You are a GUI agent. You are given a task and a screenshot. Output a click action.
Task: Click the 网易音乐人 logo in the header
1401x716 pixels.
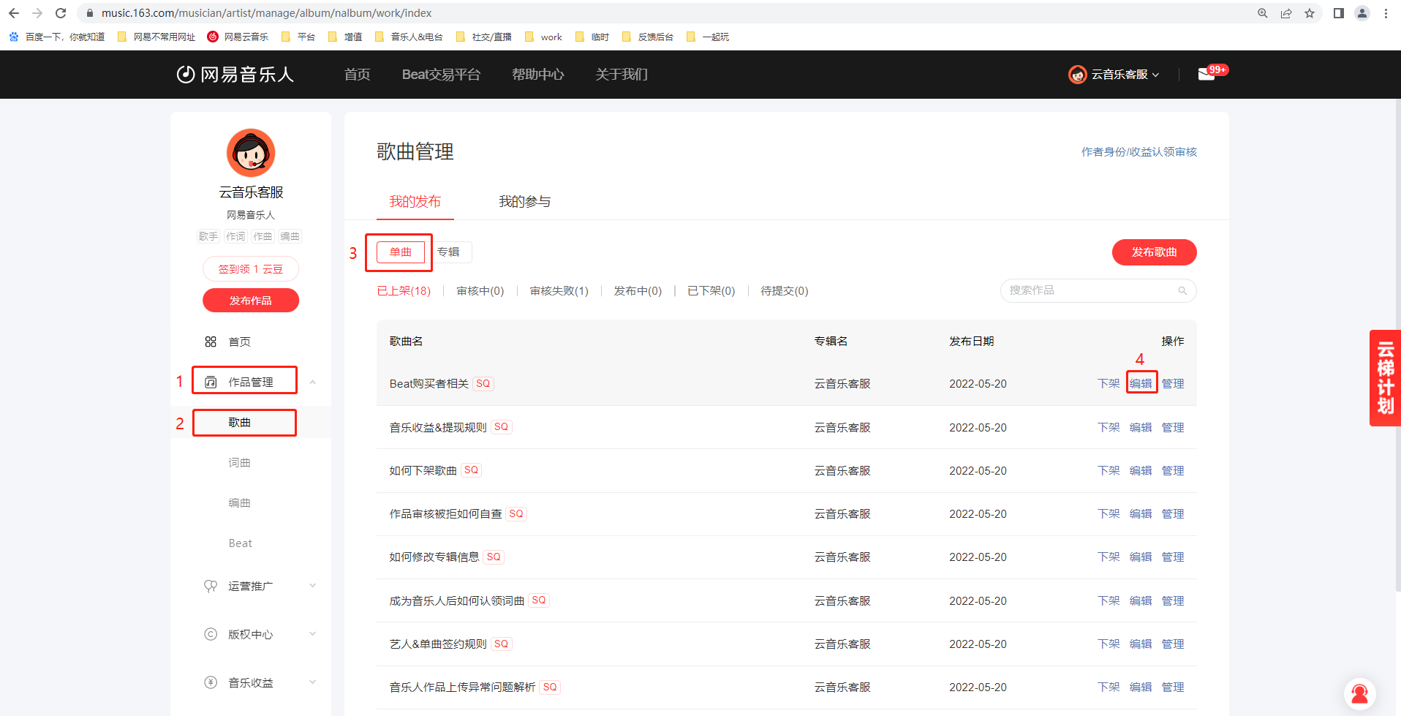tap(235, 75)
